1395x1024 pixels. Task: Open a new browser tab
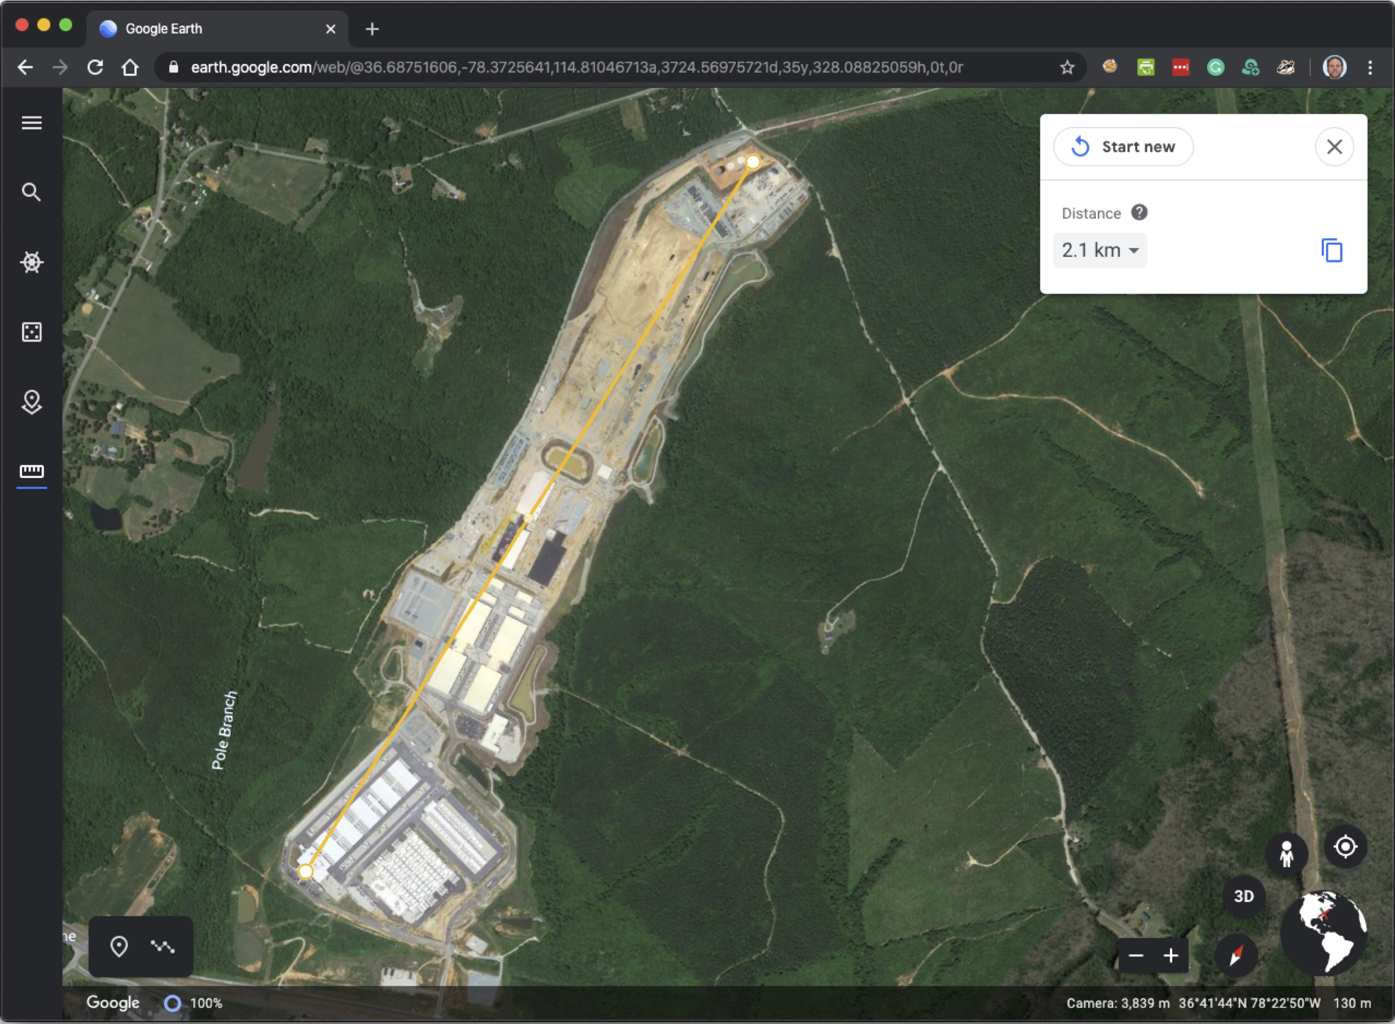[x=372, y=29]
